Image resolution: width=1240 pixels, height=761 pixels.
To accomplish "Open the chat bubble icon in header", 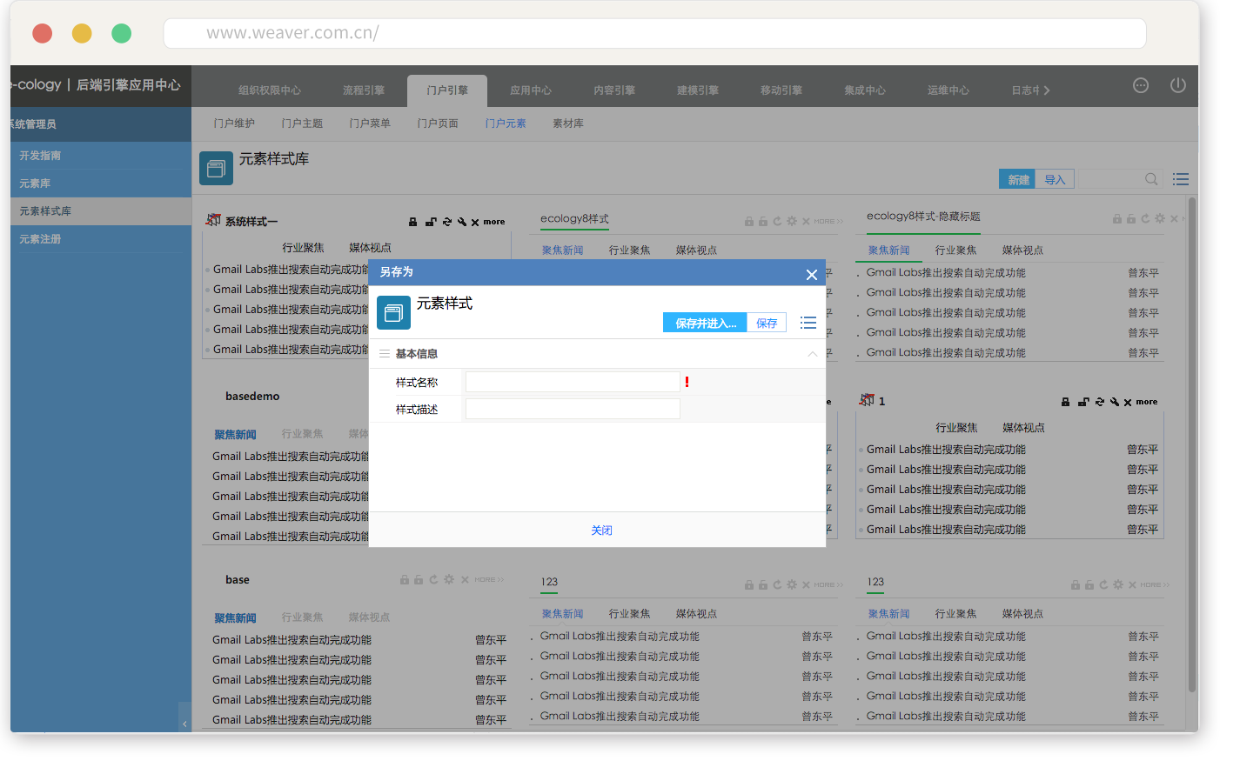I will [x=1140, y=85].
